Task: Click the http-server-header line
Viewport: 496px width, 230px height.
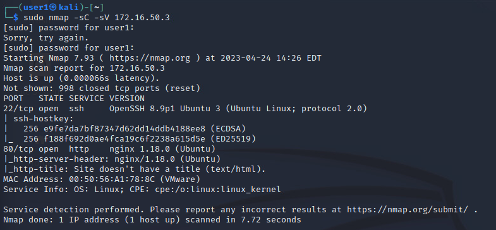Action: tap(112, 159)
